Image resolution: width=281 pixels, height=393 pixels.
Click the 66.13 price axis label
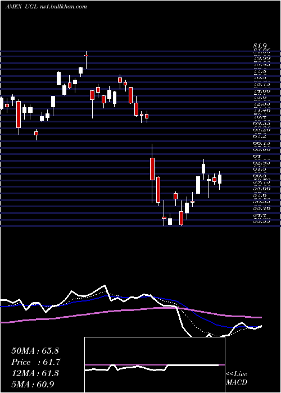point(262,143)
